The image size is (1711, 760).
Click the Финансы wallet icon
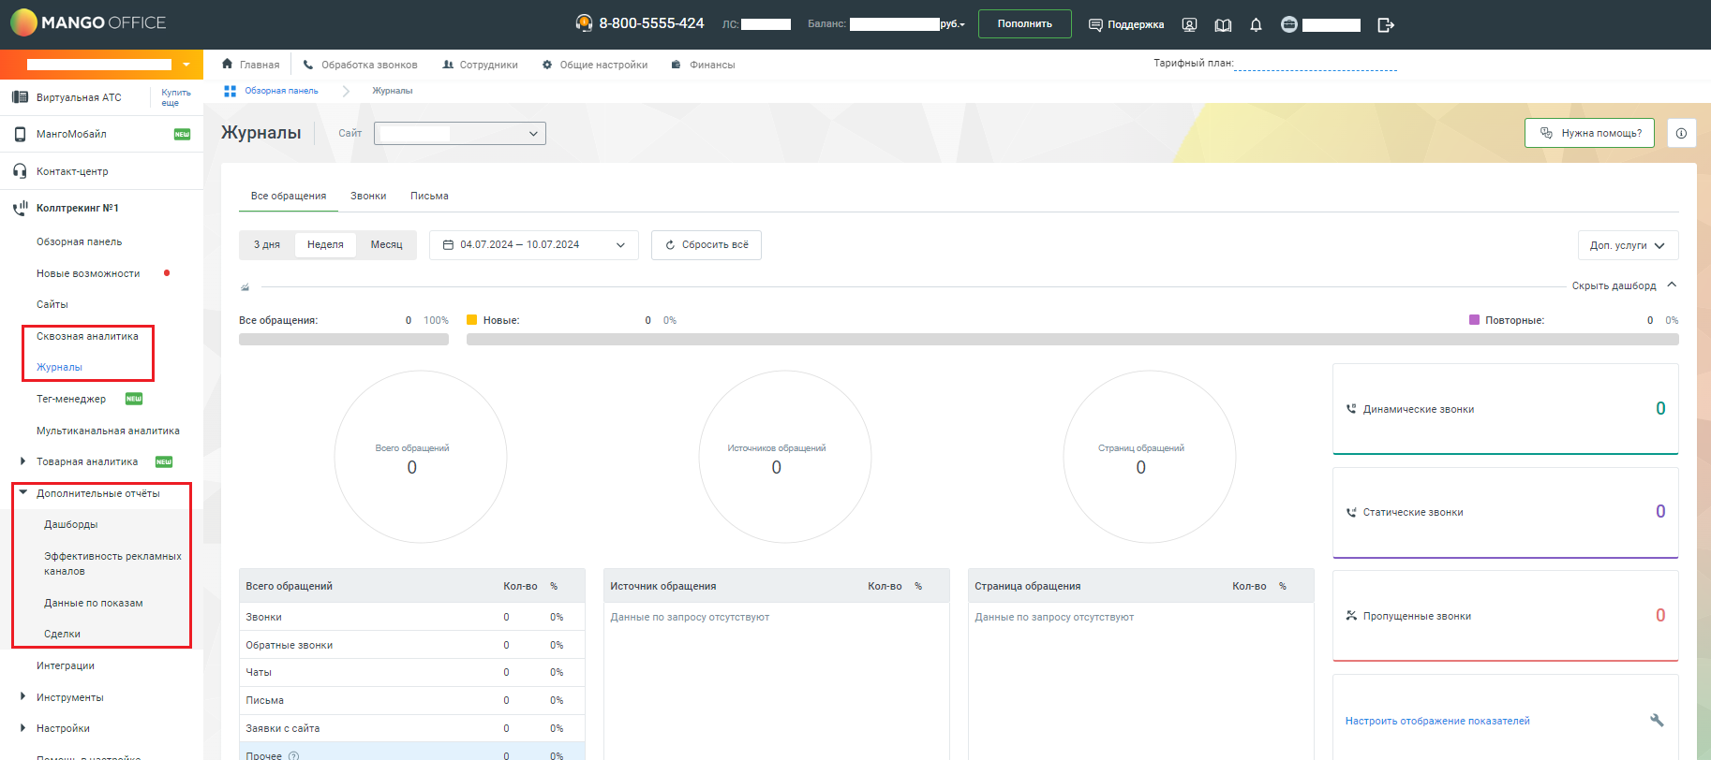coord(677,65)
